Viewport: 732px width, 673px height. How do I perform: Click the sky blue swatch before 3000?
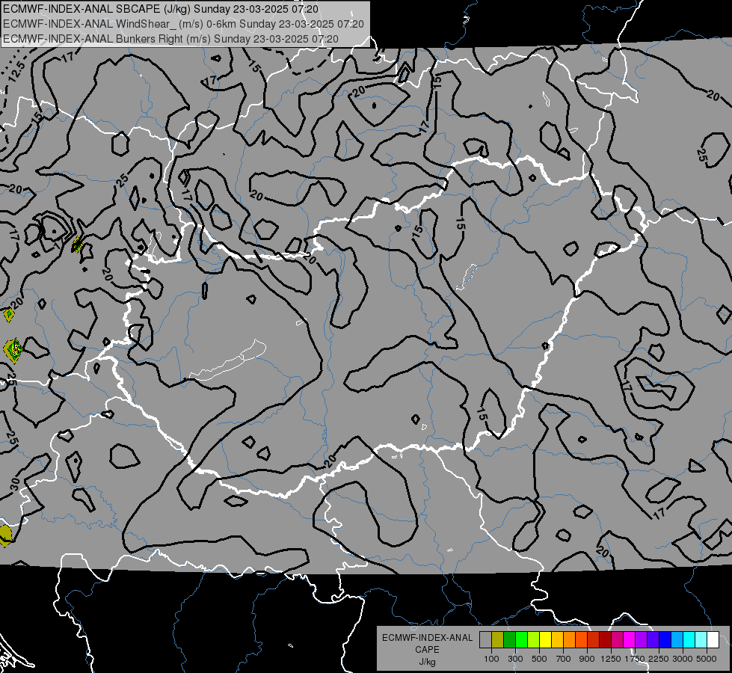pyautogui.click(x=677, y=640)
